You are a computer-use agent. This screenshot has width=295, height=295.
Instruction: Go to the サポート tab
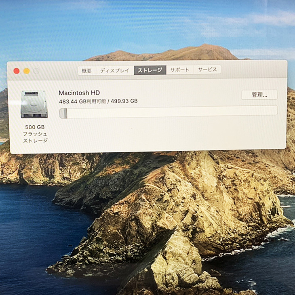coord(179,70)
